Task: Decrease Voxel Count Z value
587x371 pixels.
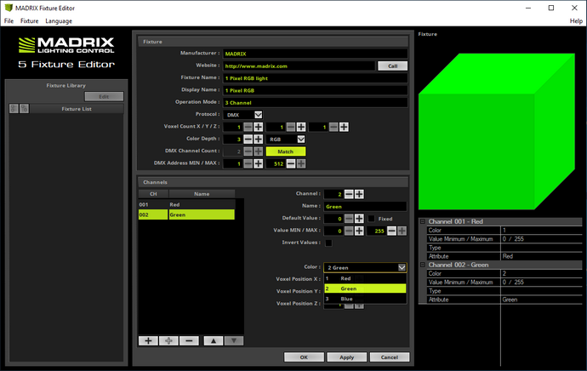Action: click(333, 127)
